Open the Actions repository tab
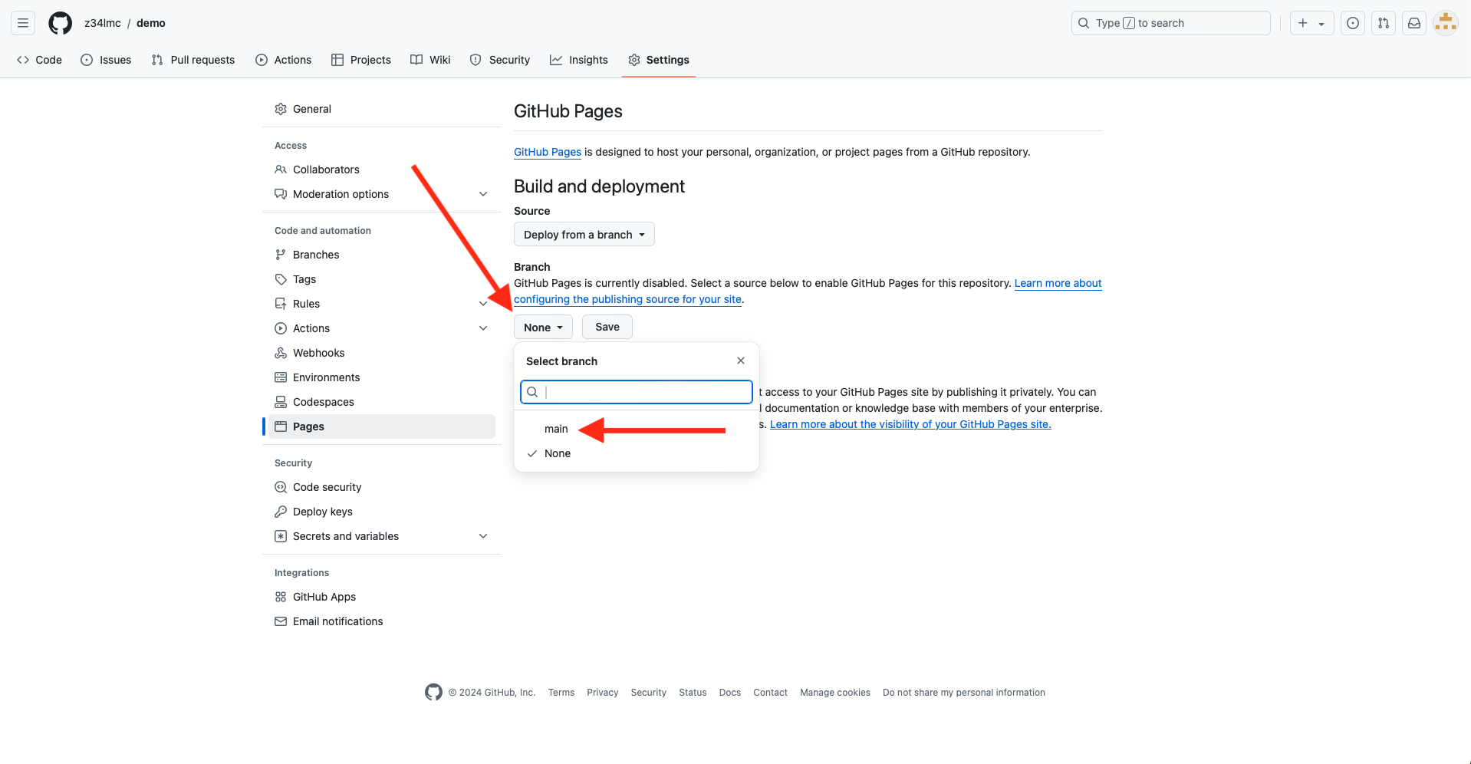The height and width of the screenshot is (764, 1471). (x=284, y=60)
